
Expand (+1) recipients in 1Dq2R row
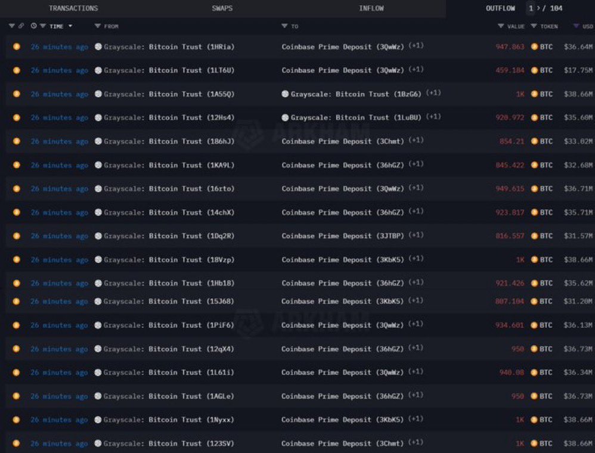(x=416, y=235)
